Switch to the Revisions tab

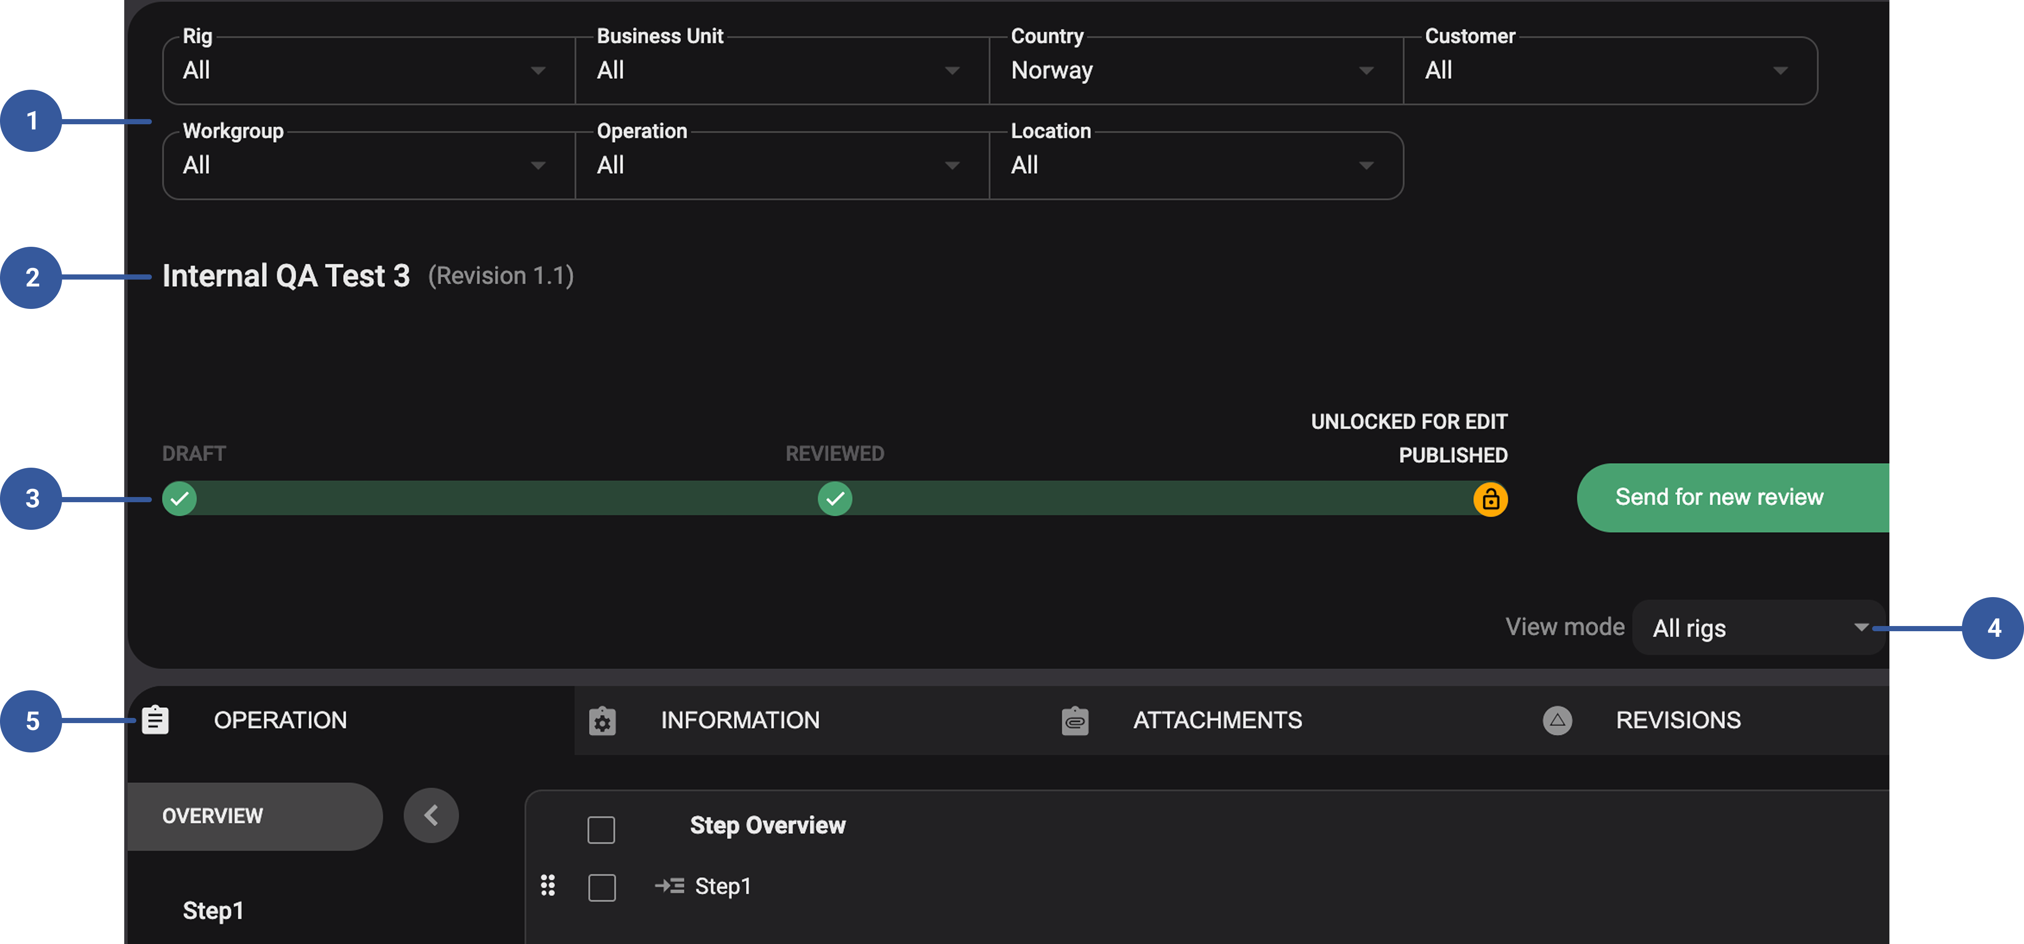point(1678,720)
